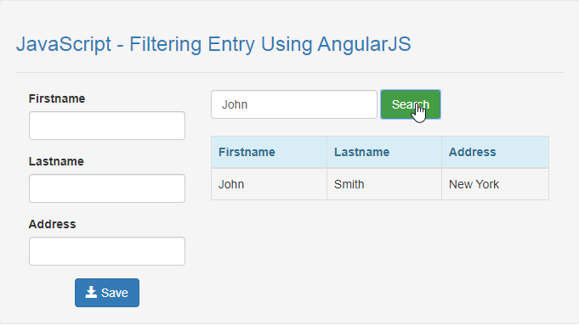Focus the Lastname input field

click(107, 188)
